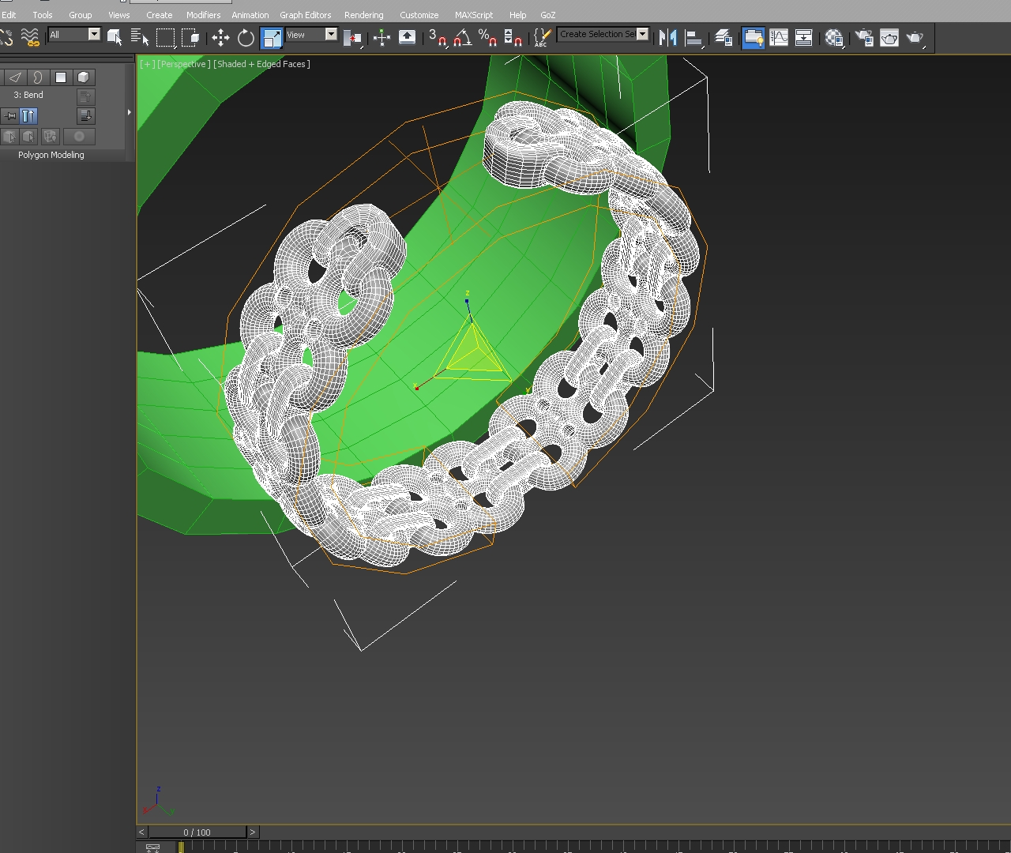Activate the Select Object arrow tool
The height and width of the screenshot is (853, 1011).
coord(113,37)
